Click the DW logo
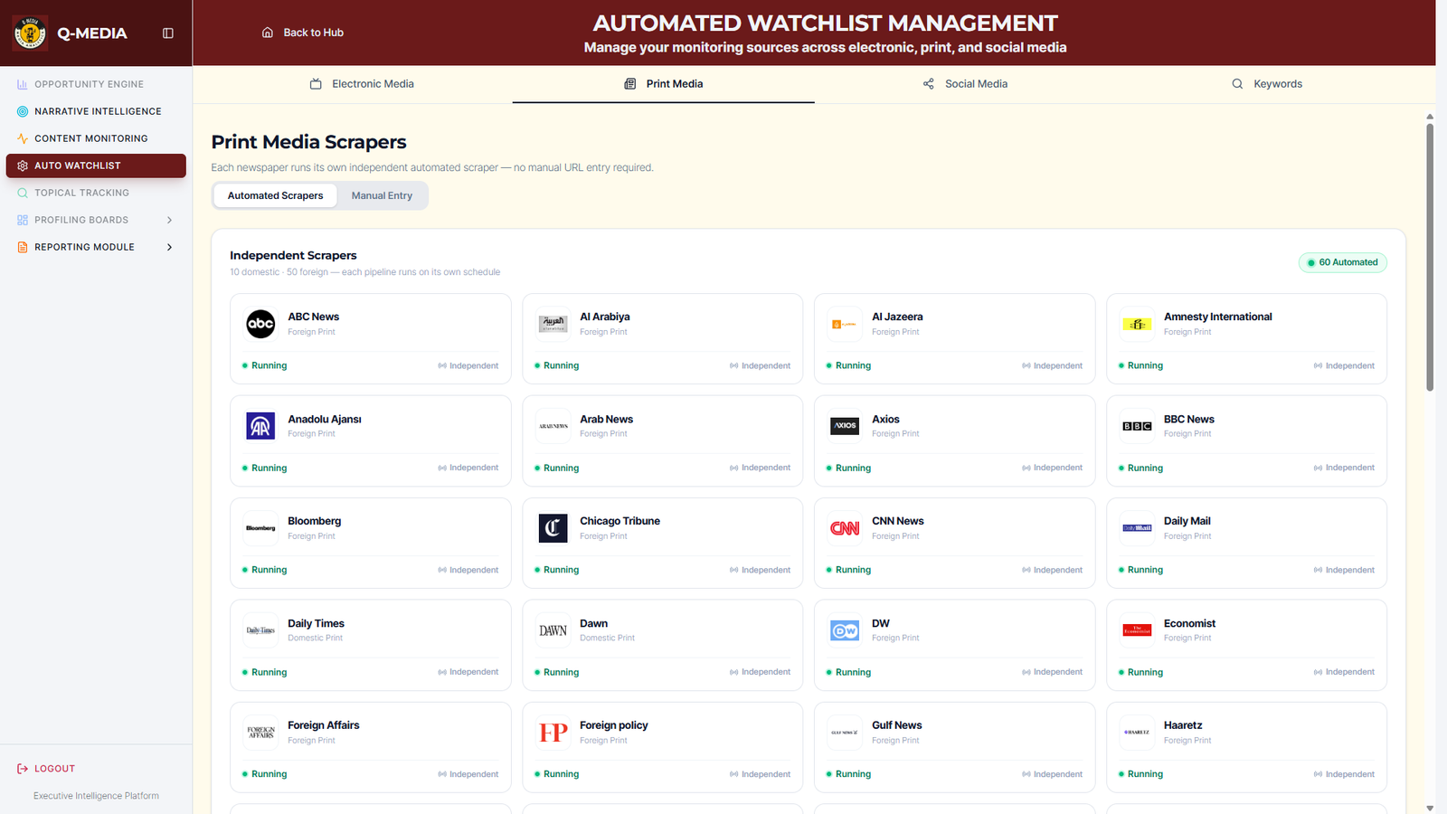The height and width of the screenshot is (814, 1447). [x=845, y=630]
